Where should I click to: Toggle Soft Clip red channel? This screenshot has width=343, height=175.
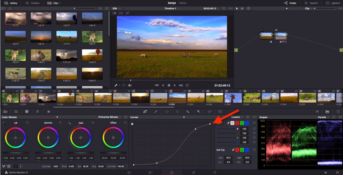click(237, 150)
